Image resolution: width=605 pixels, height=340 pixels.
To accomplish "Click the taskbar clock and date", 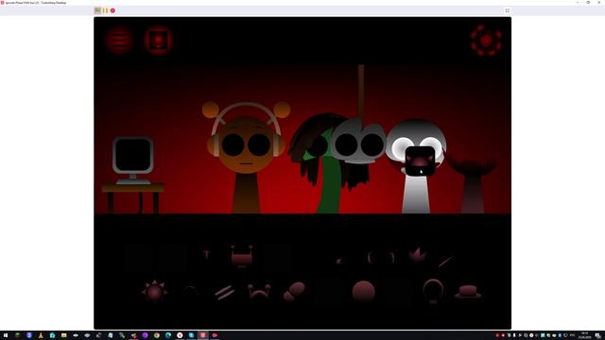I will (584, 335).
